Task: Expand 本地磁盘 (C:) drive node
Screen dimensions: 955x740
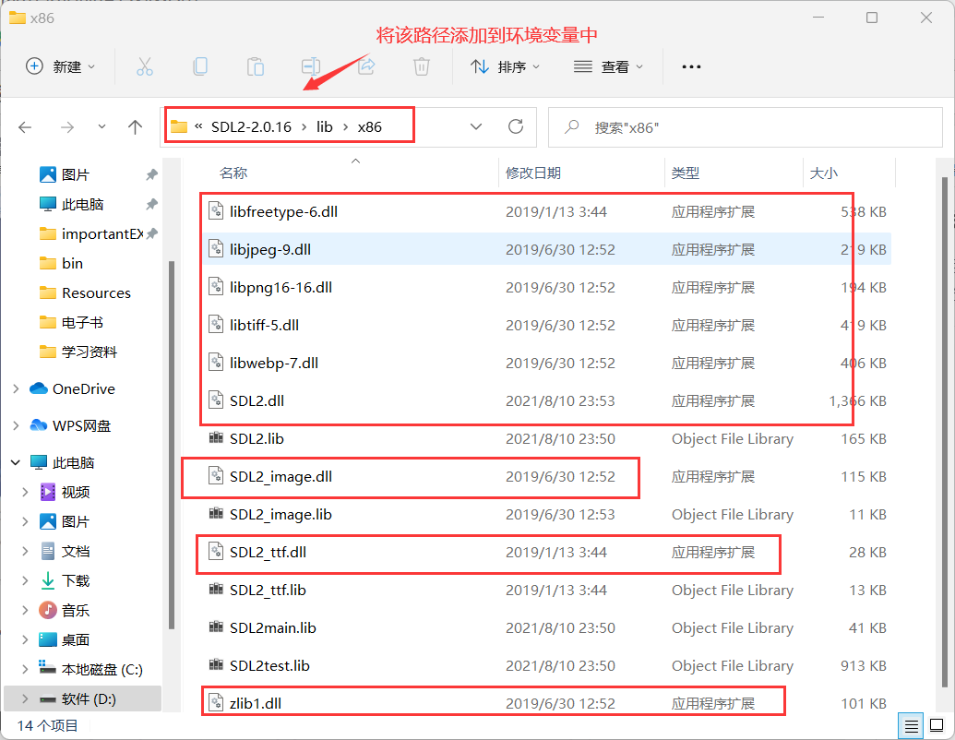Action: coord(25,669)
